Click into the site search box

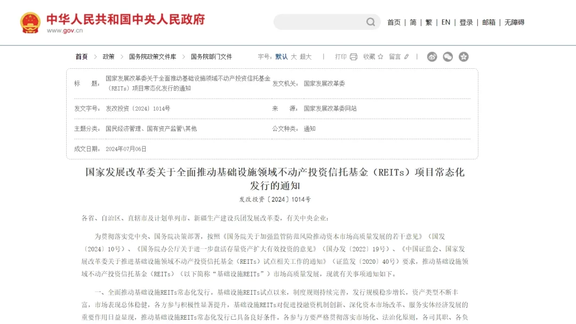point(320,22)
